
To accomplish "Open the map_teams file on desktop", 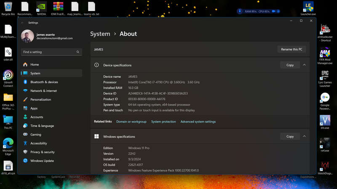I will click(x=75, y=8).
